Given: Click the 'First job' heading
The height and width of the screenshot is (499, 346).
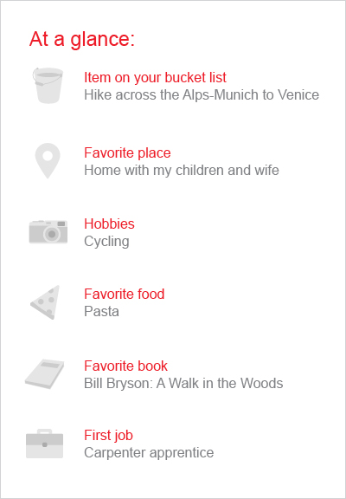Looking at the screenshot, I should (108, 435).
